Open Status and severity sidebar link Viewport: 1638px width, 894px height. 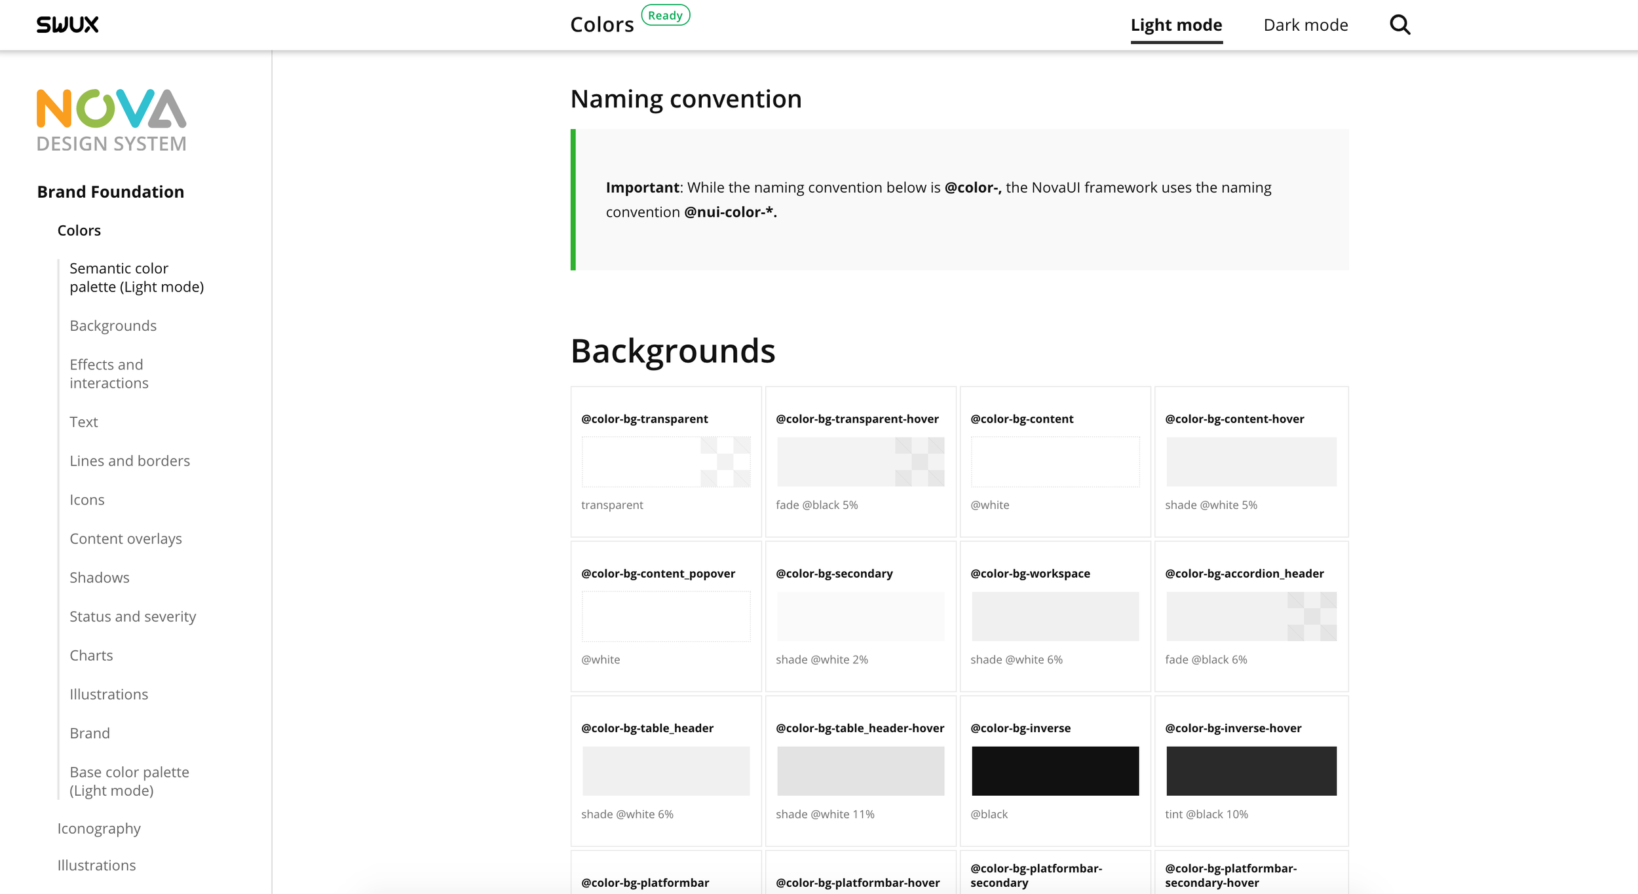point(132,616)
